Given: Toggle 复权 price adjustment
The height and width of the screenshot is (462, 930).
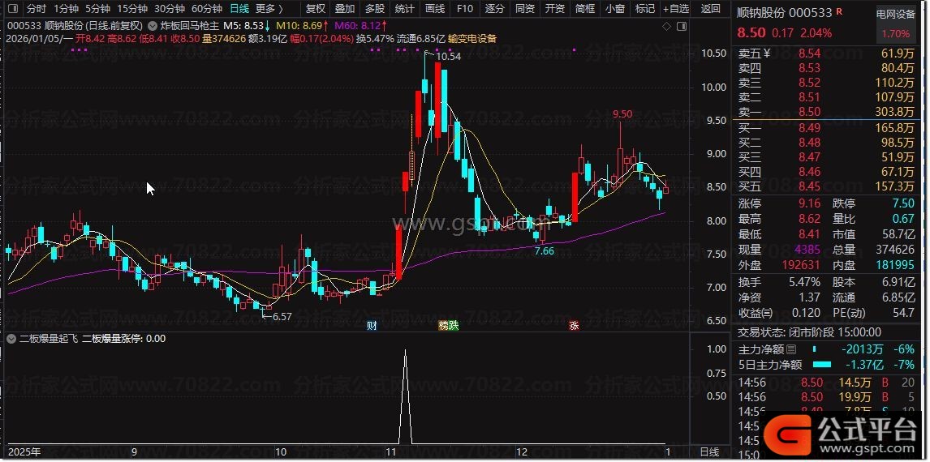Looking at the screenshot, I should pyautogui.click(x=315, y=9).
